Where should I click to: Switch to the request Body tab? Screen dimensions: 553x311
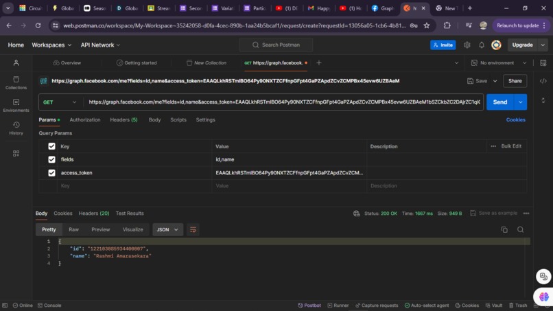coord(155,119)
